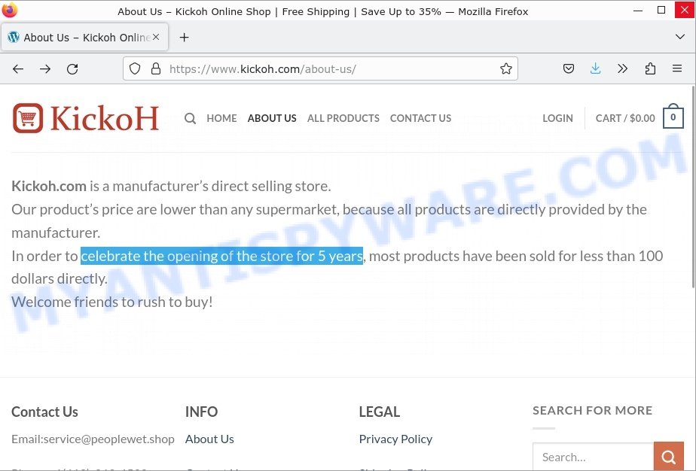Image resolution: width=696 pixels, height=471 pixels.
Task: Go back to the previous page
Action: [x=18, y=68]
